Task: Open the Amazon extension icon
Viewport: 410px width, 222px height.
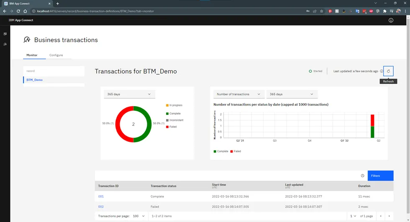Action: 343,11
